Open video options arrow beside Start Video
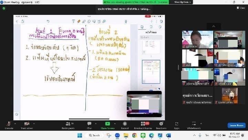Viewport: 248px width, 140px height. click(34, 123)
